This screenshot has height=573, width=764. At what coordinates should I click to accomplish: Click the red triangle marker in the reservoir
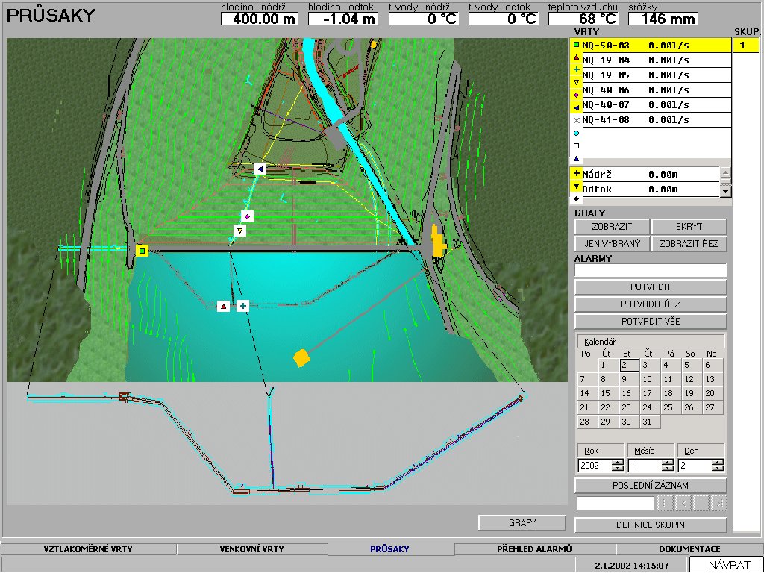[223, 306]
